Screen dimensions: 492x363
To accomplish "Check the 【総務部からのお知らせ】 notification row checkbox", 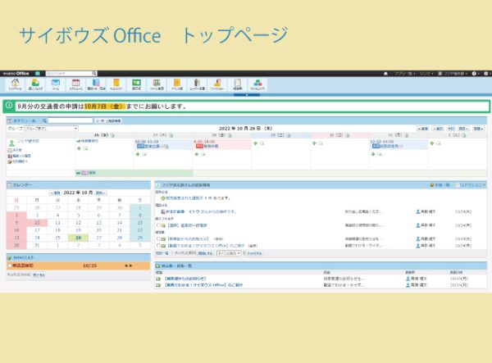I will click(159, 238).
